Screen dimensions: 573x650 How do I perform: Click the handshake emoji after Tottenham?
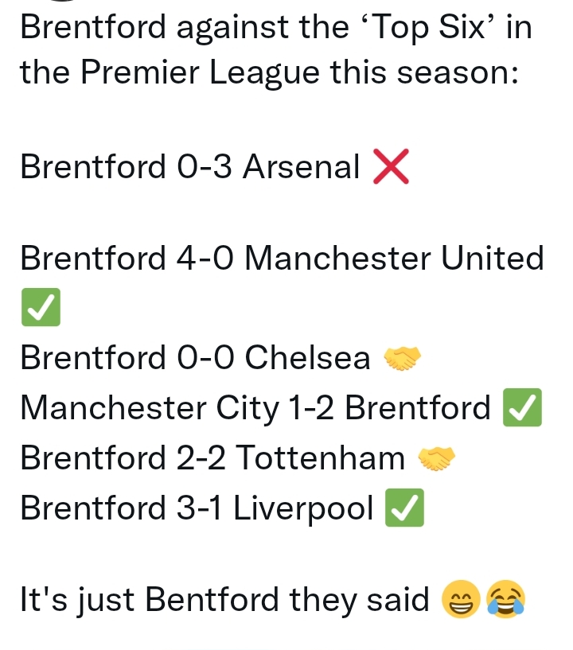pyautogui.click(x=437, y=458)
